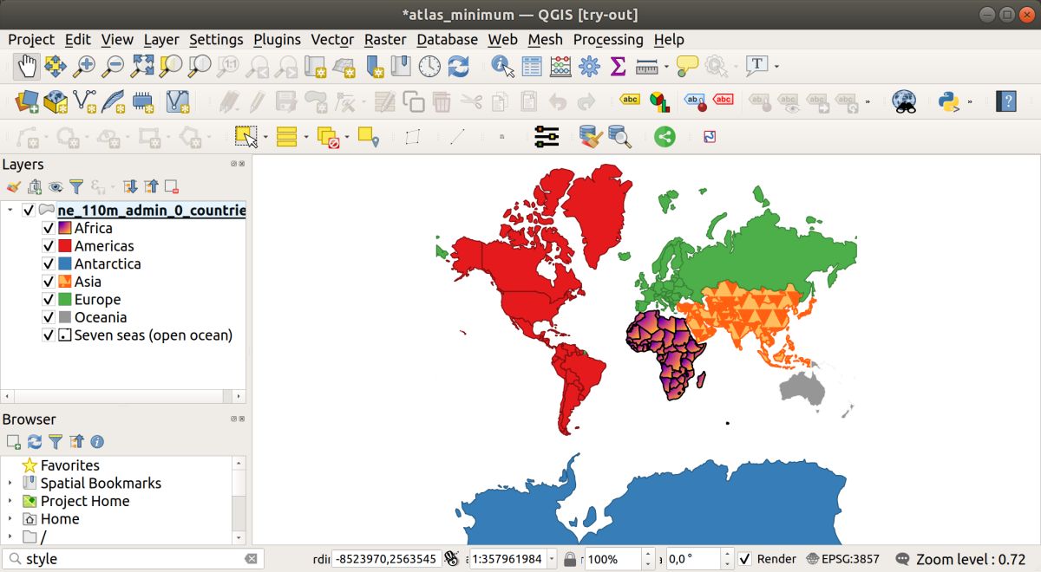This screenshot has width=1041, height=572.
Task: Click Refresh icon in Browser panel
Action: point(35,442)
